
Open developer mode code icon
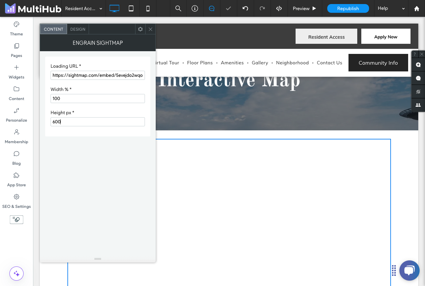(x=279, y=8)
